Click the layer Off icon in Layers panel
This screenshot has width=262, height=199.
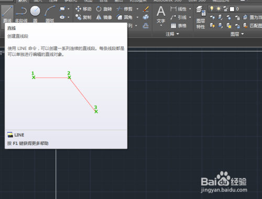212,17
